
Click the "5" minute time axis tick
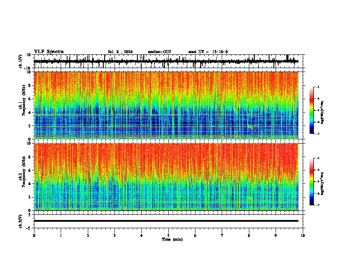[x=168, y=236]
